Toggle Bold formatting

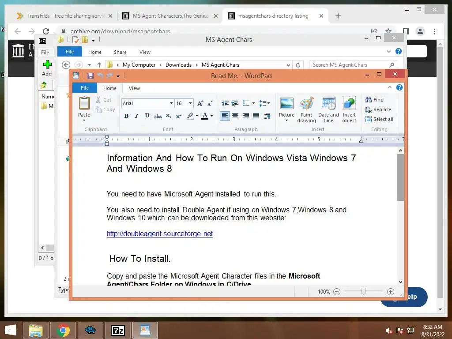pyautogui.click(x=126, y=116)
